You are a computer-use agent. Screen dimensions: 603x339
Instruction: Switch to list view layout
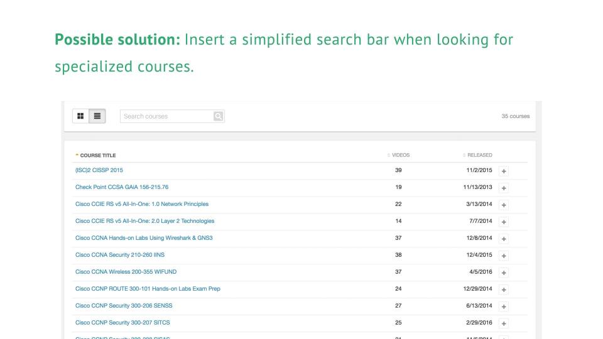click(97, 116)
